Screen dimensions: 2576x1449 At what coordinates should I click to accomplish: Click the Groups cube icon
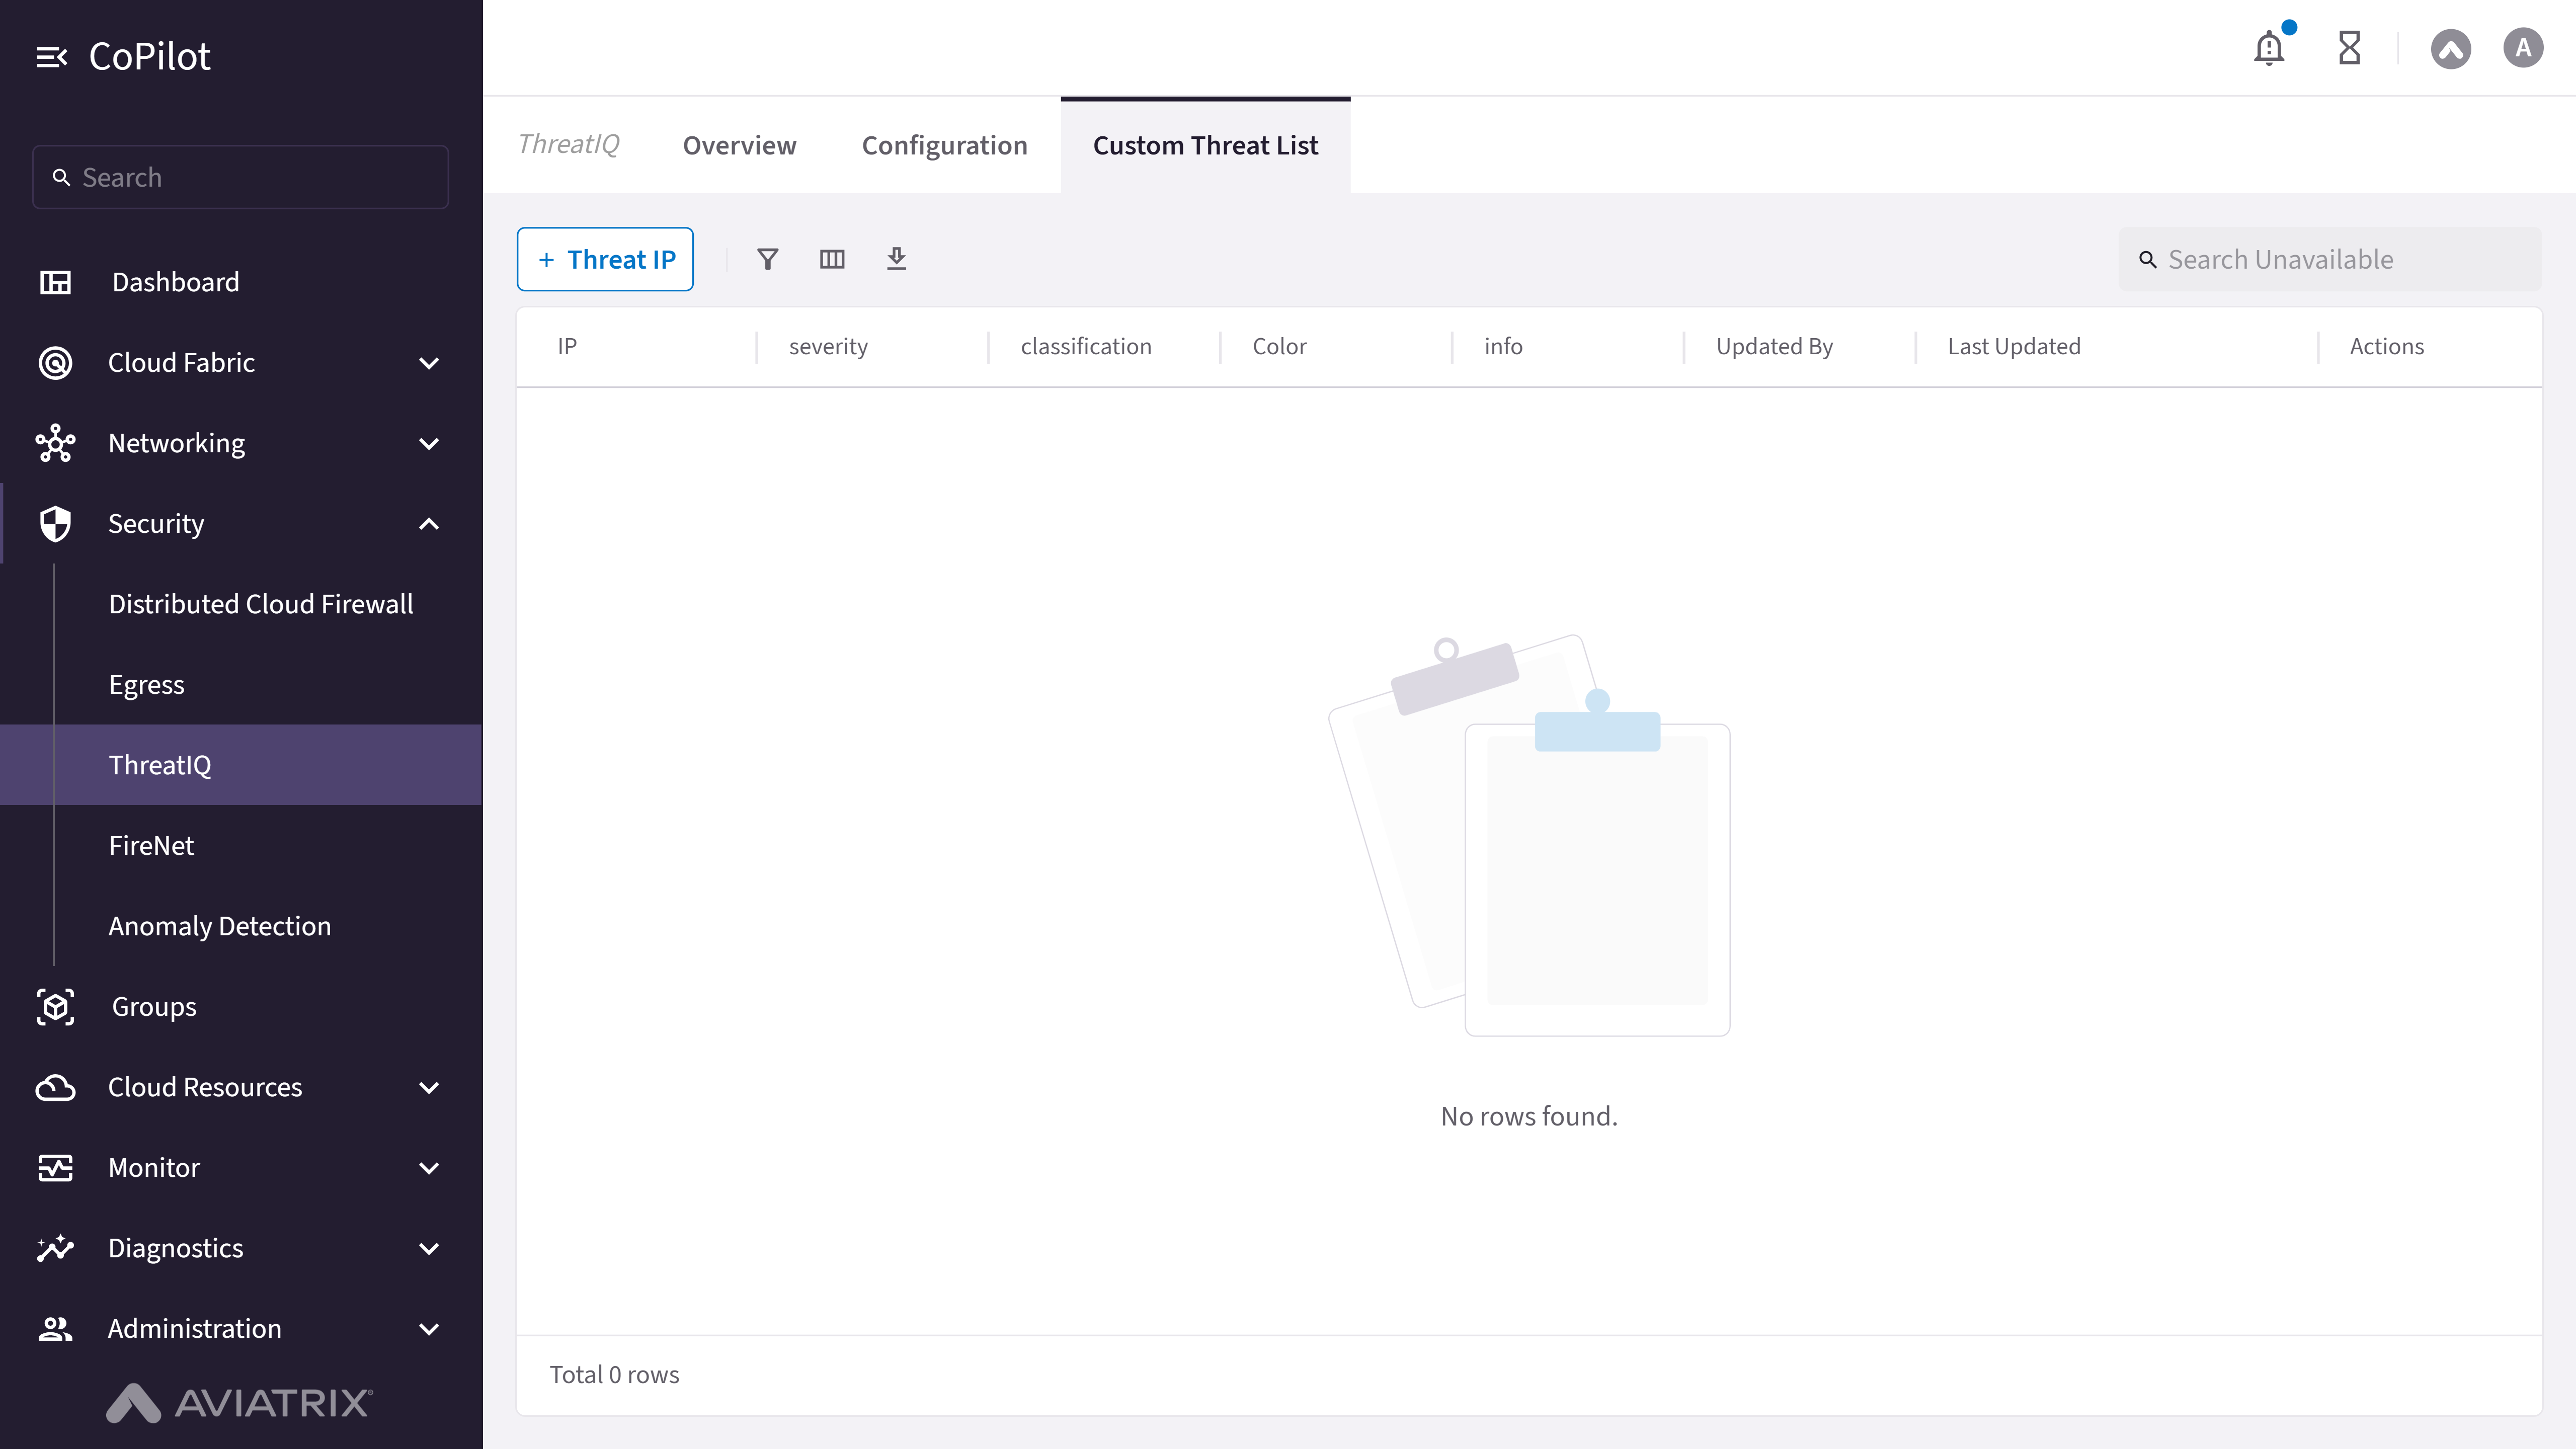coord(55,1006)
